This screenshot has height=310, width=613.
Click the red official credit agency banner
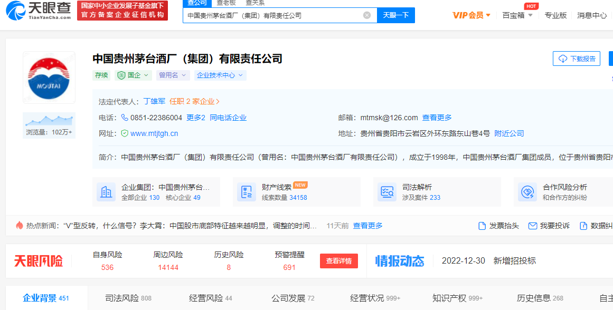point(122,11)
